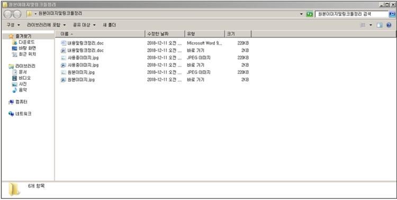Open the 라이브러리에 포함 dropdown
This screenshot has width=397, height=200.
[46, 25]
